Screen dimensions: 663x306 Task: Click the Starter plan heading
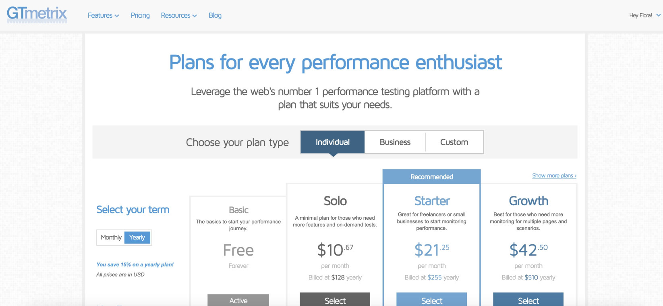[x=432, y=201]
